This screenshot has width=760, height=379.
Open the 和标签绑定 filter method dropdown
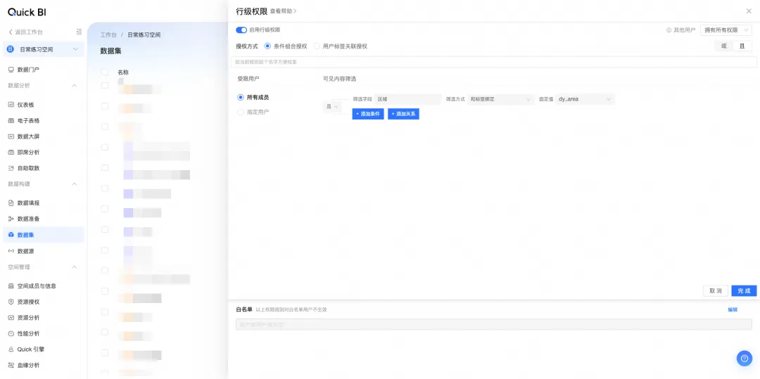tap(501, 99)
